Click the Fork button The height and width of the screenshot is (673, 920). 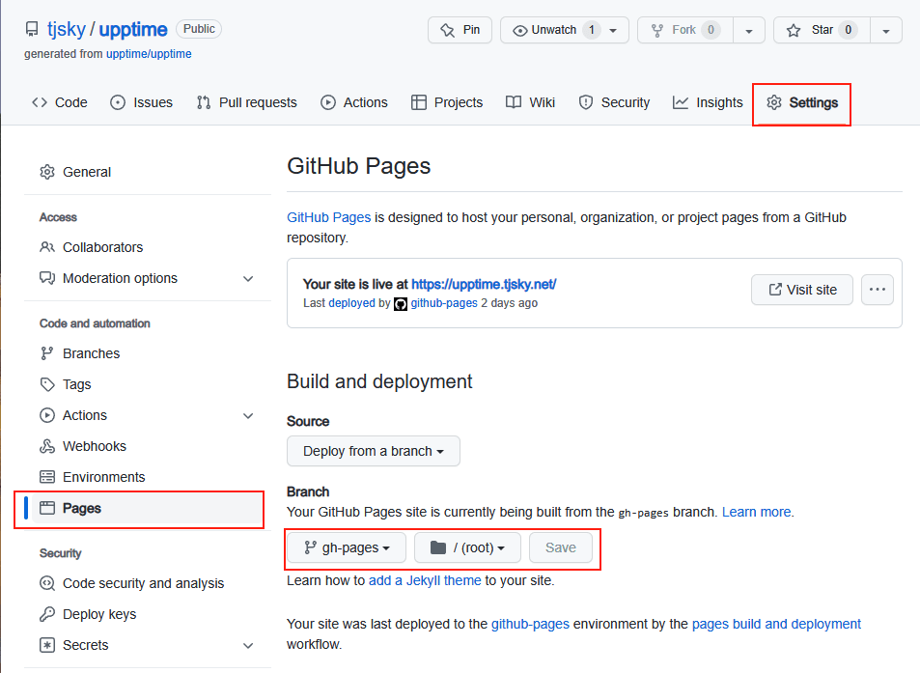tap(685, 30)
